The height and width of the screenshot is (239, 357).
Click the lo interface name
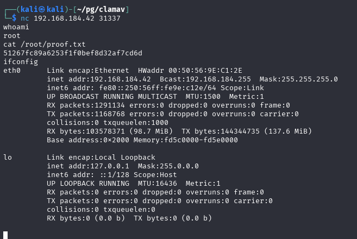(x=8, y=158)
